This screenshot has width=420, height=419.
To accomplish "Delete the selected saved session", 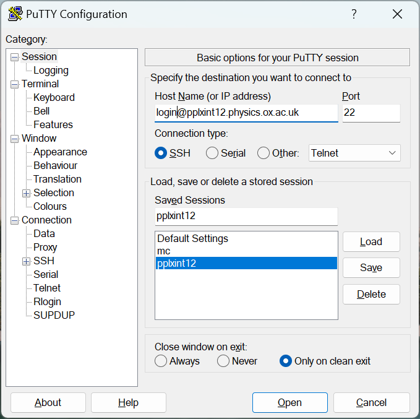I will (x=371, y=295).
